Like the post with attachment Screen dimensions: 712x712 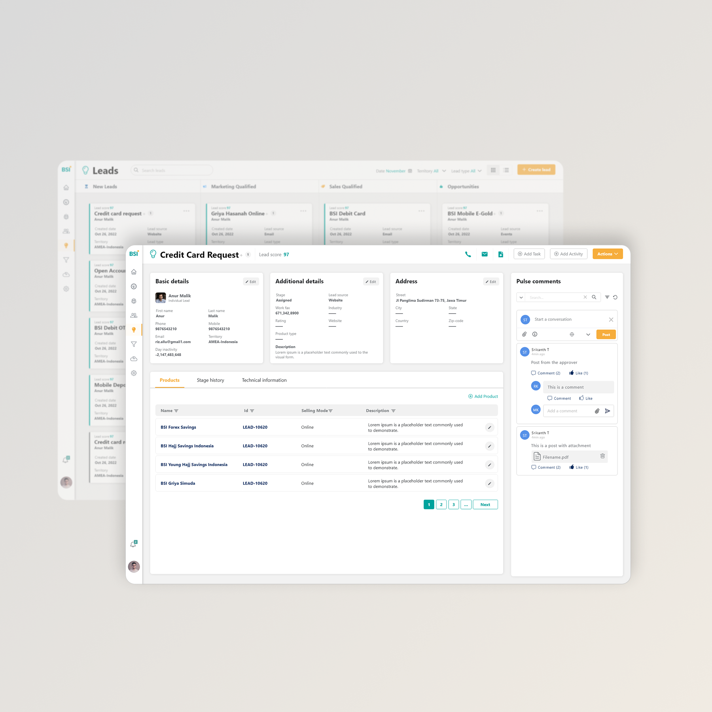pos(579,467)
